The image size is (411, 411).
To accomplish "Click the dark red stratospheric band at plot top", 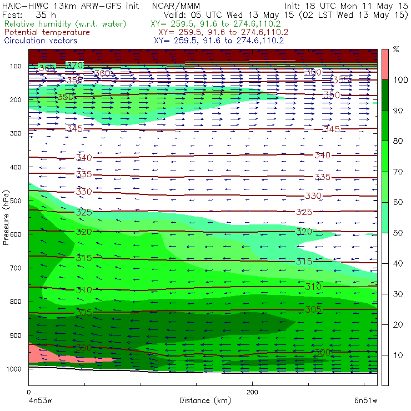I will 203,56.
